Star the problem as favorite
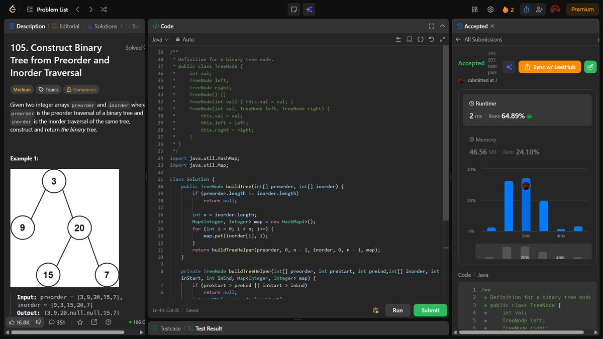The width and height of the screenshot is (603, 339). pos(81,322)
